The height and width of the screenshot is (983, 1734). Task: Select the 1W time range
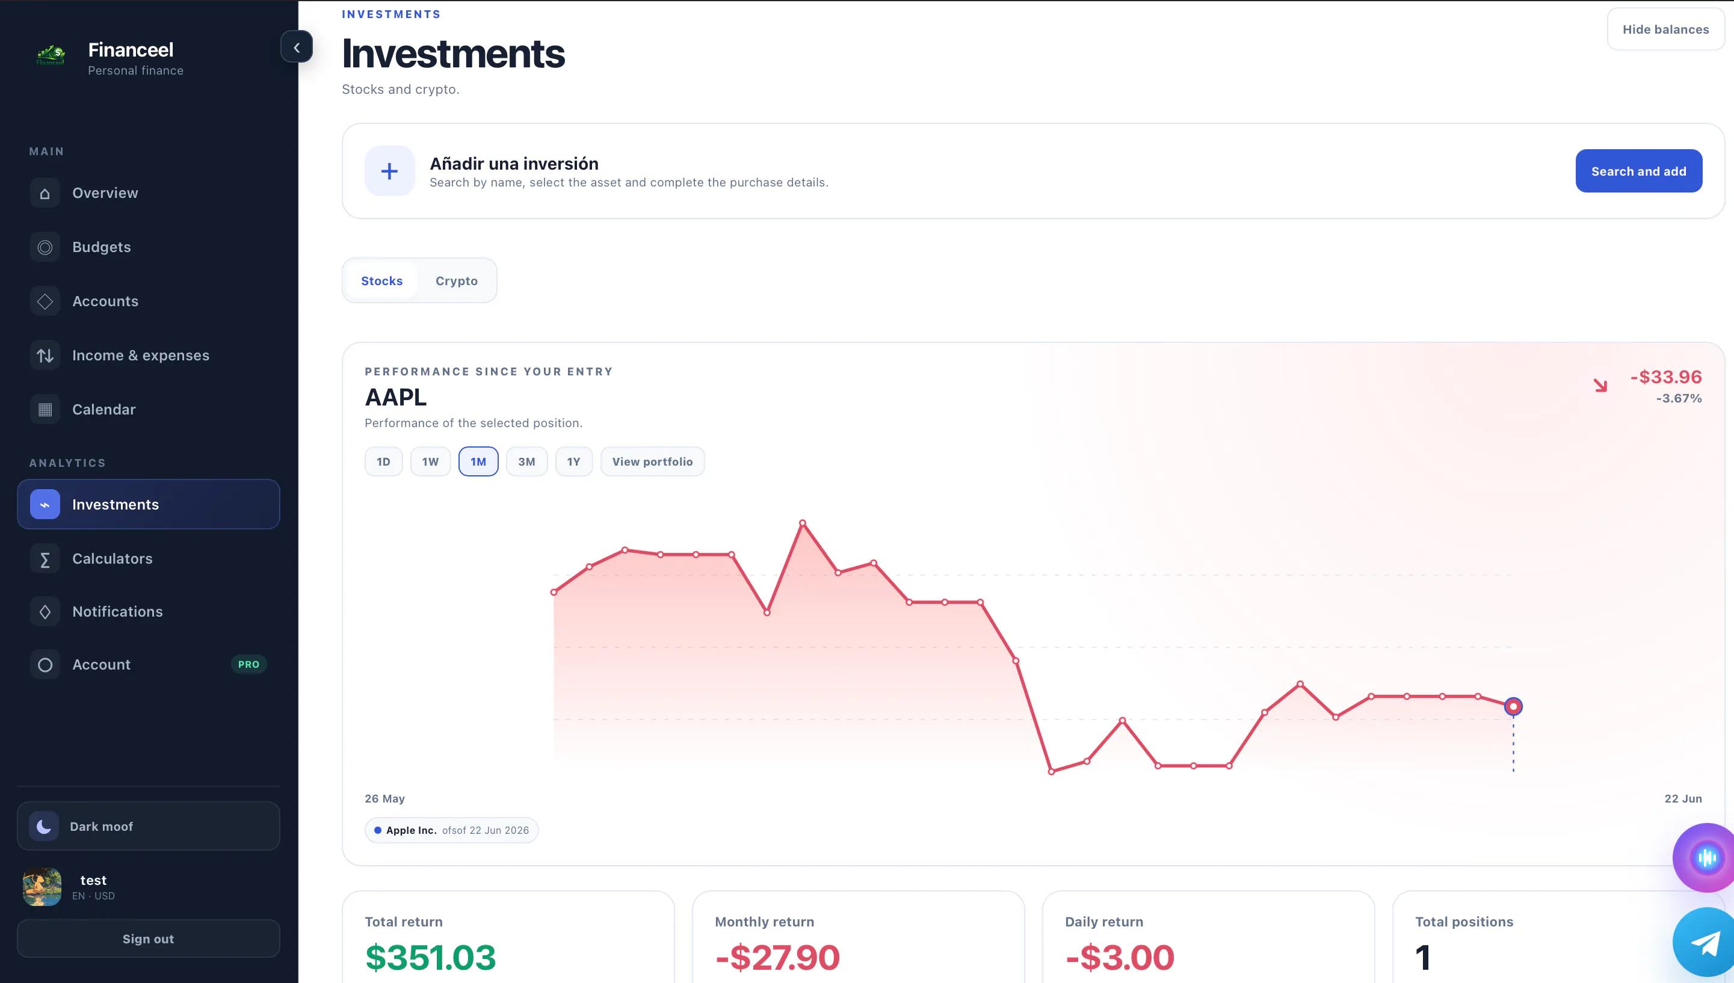pos(430,462)
